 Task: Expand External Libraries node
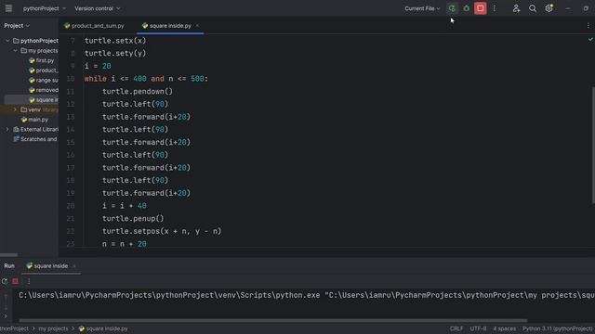point(7,129)
